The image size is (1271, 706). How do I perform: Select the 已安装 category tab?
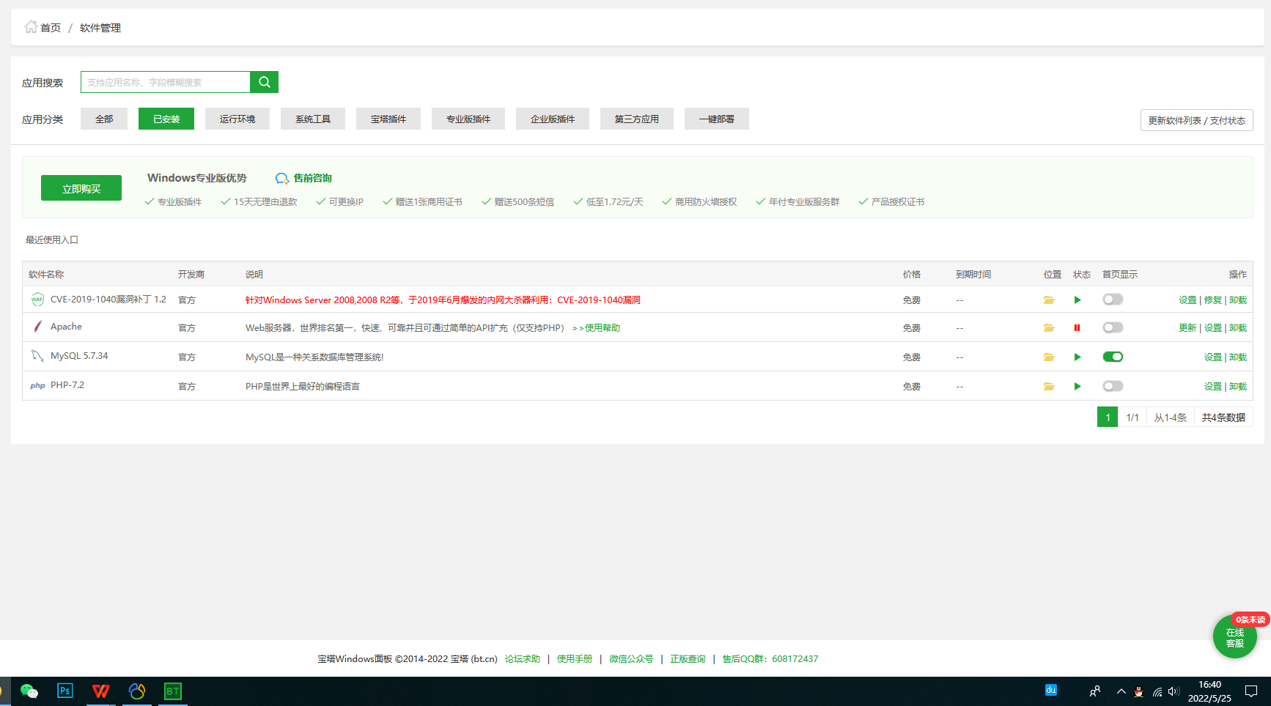pos(166,119)
